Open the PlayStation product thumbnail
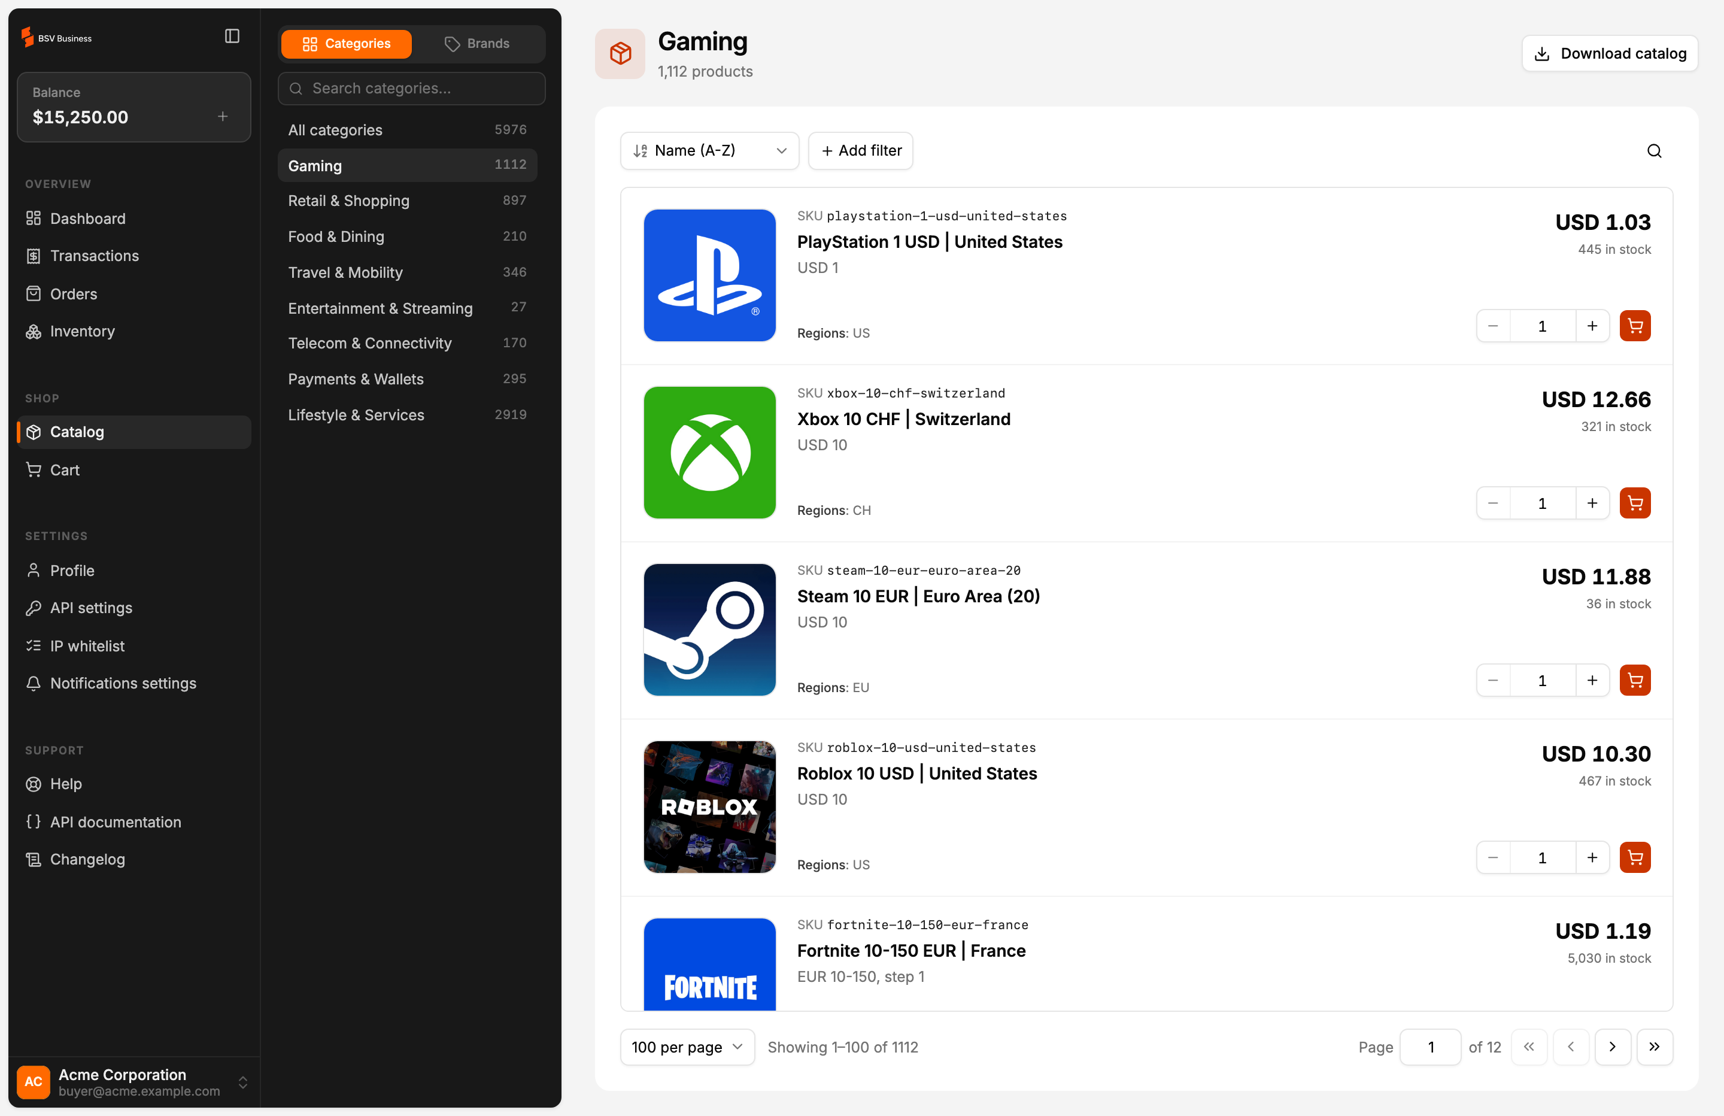 (709, 275)
